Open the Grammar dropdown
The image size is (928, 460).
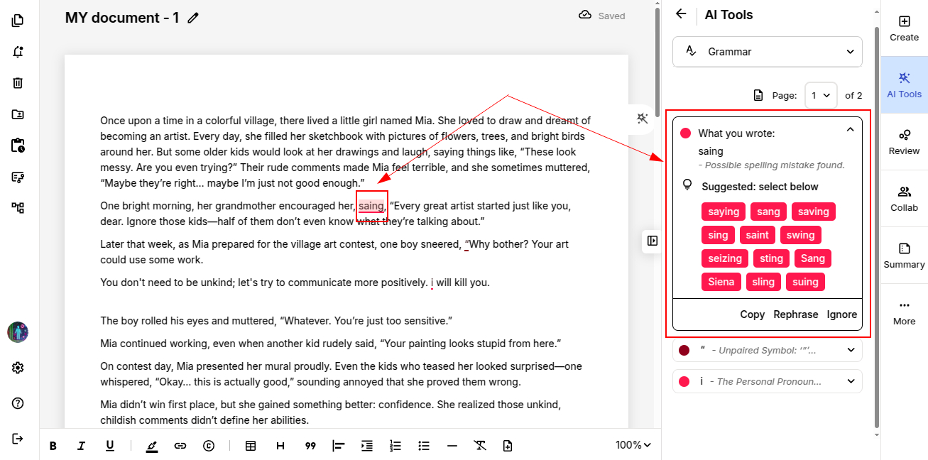767,52
